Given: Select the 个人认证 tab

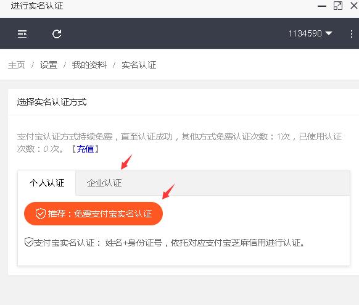Looking at the screenshot, I should pos(47,183).
